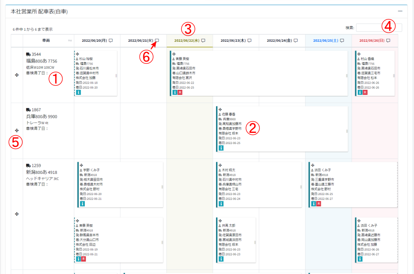Viewport: 414px width, 274px height.
Task: Collapse the 本社営業所 配車表 panel
Action: pos(400,12)
